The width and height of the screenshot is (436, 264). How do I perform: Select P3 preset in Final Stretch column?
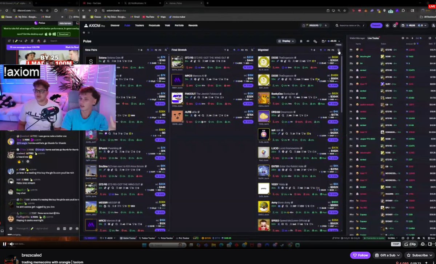pos(246,50)
